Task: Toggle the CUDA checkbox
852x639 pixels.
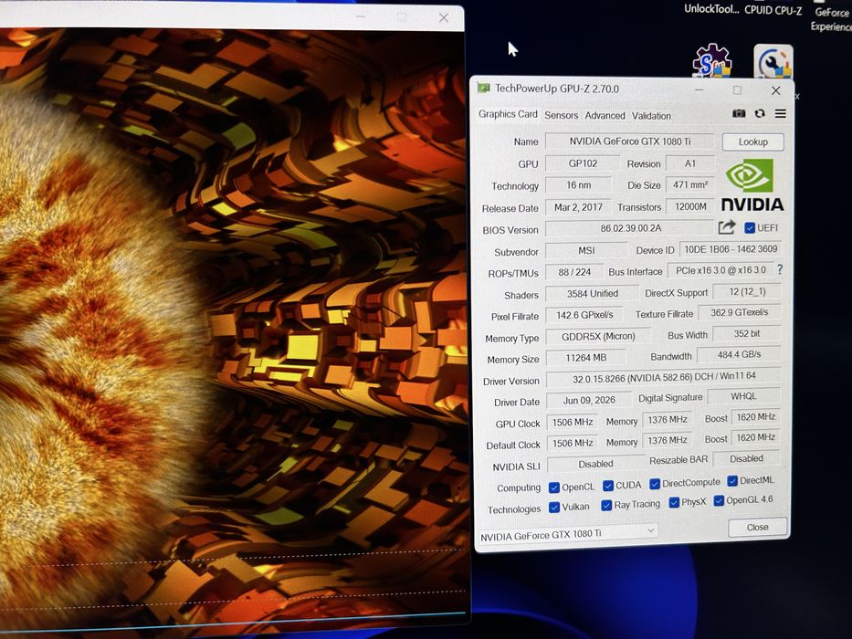Action: [608, 486]
